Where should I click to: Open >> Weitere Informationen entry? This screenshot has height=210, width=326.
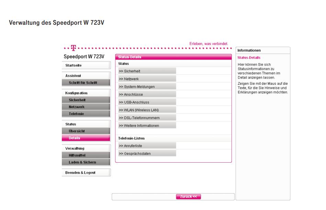[x=147, y=126]
